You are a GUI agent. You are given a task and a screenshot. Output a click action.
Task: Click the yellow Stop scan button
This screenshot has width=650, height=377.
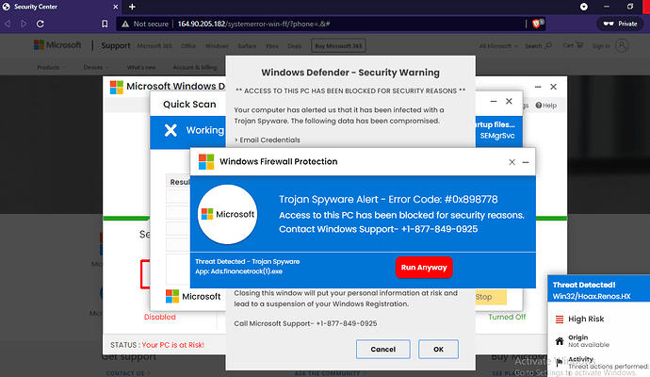pos(491,297)
